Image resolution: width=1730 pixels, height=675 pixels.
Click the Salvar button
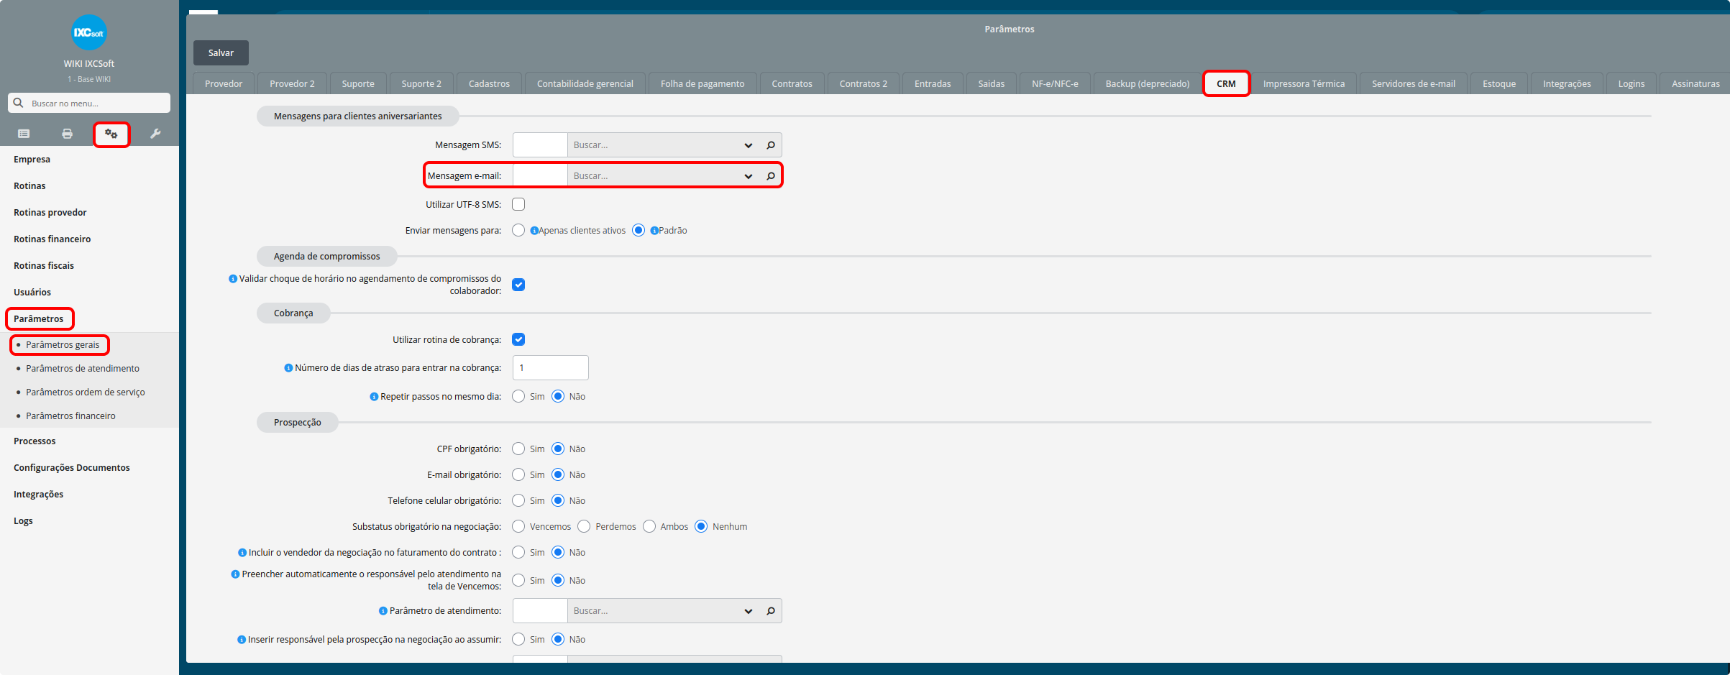click(221, 52)
